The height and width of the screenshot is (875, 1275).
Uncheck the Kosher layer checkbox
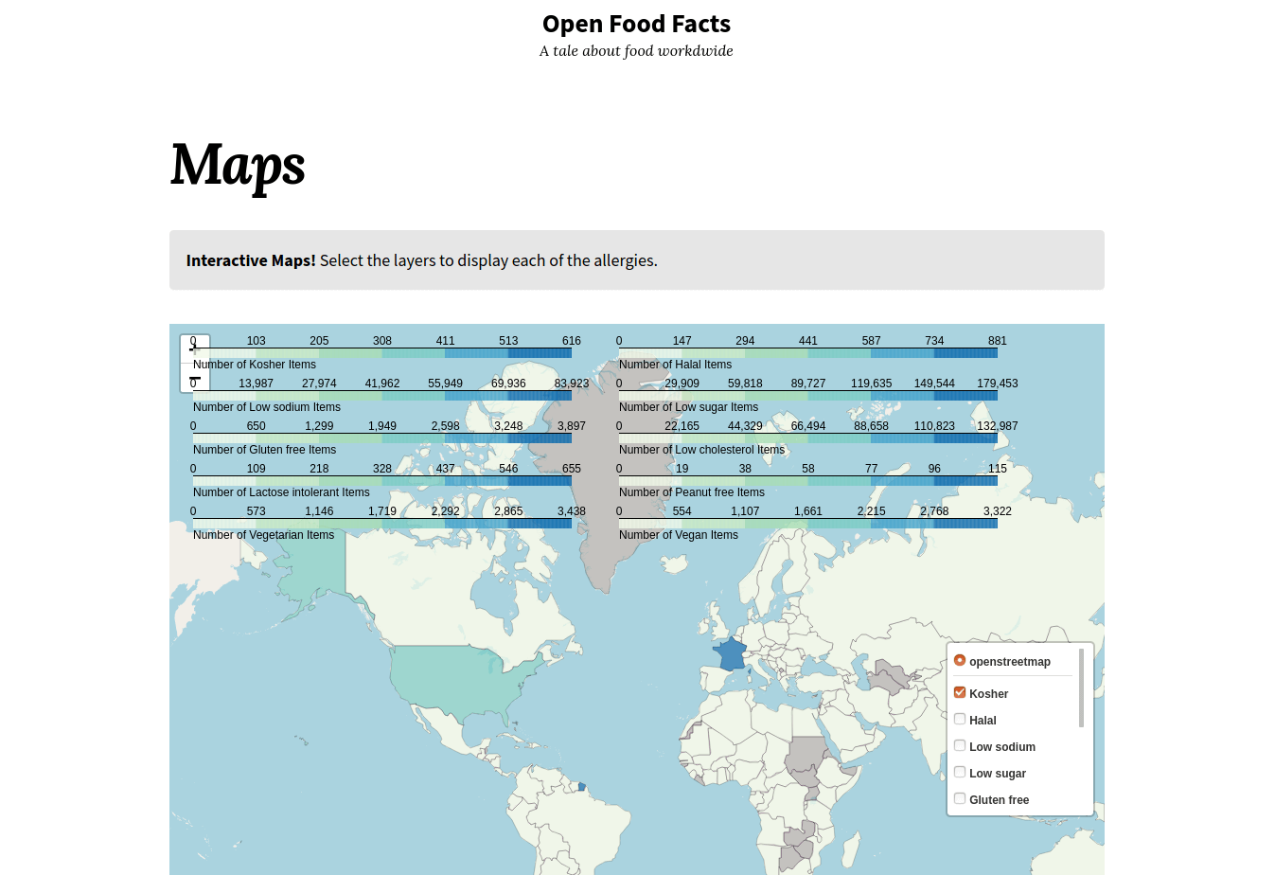coord(960,692)
